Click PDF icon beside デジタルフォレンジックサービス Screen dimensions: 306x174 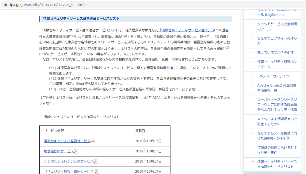click(x=96, y=161)
